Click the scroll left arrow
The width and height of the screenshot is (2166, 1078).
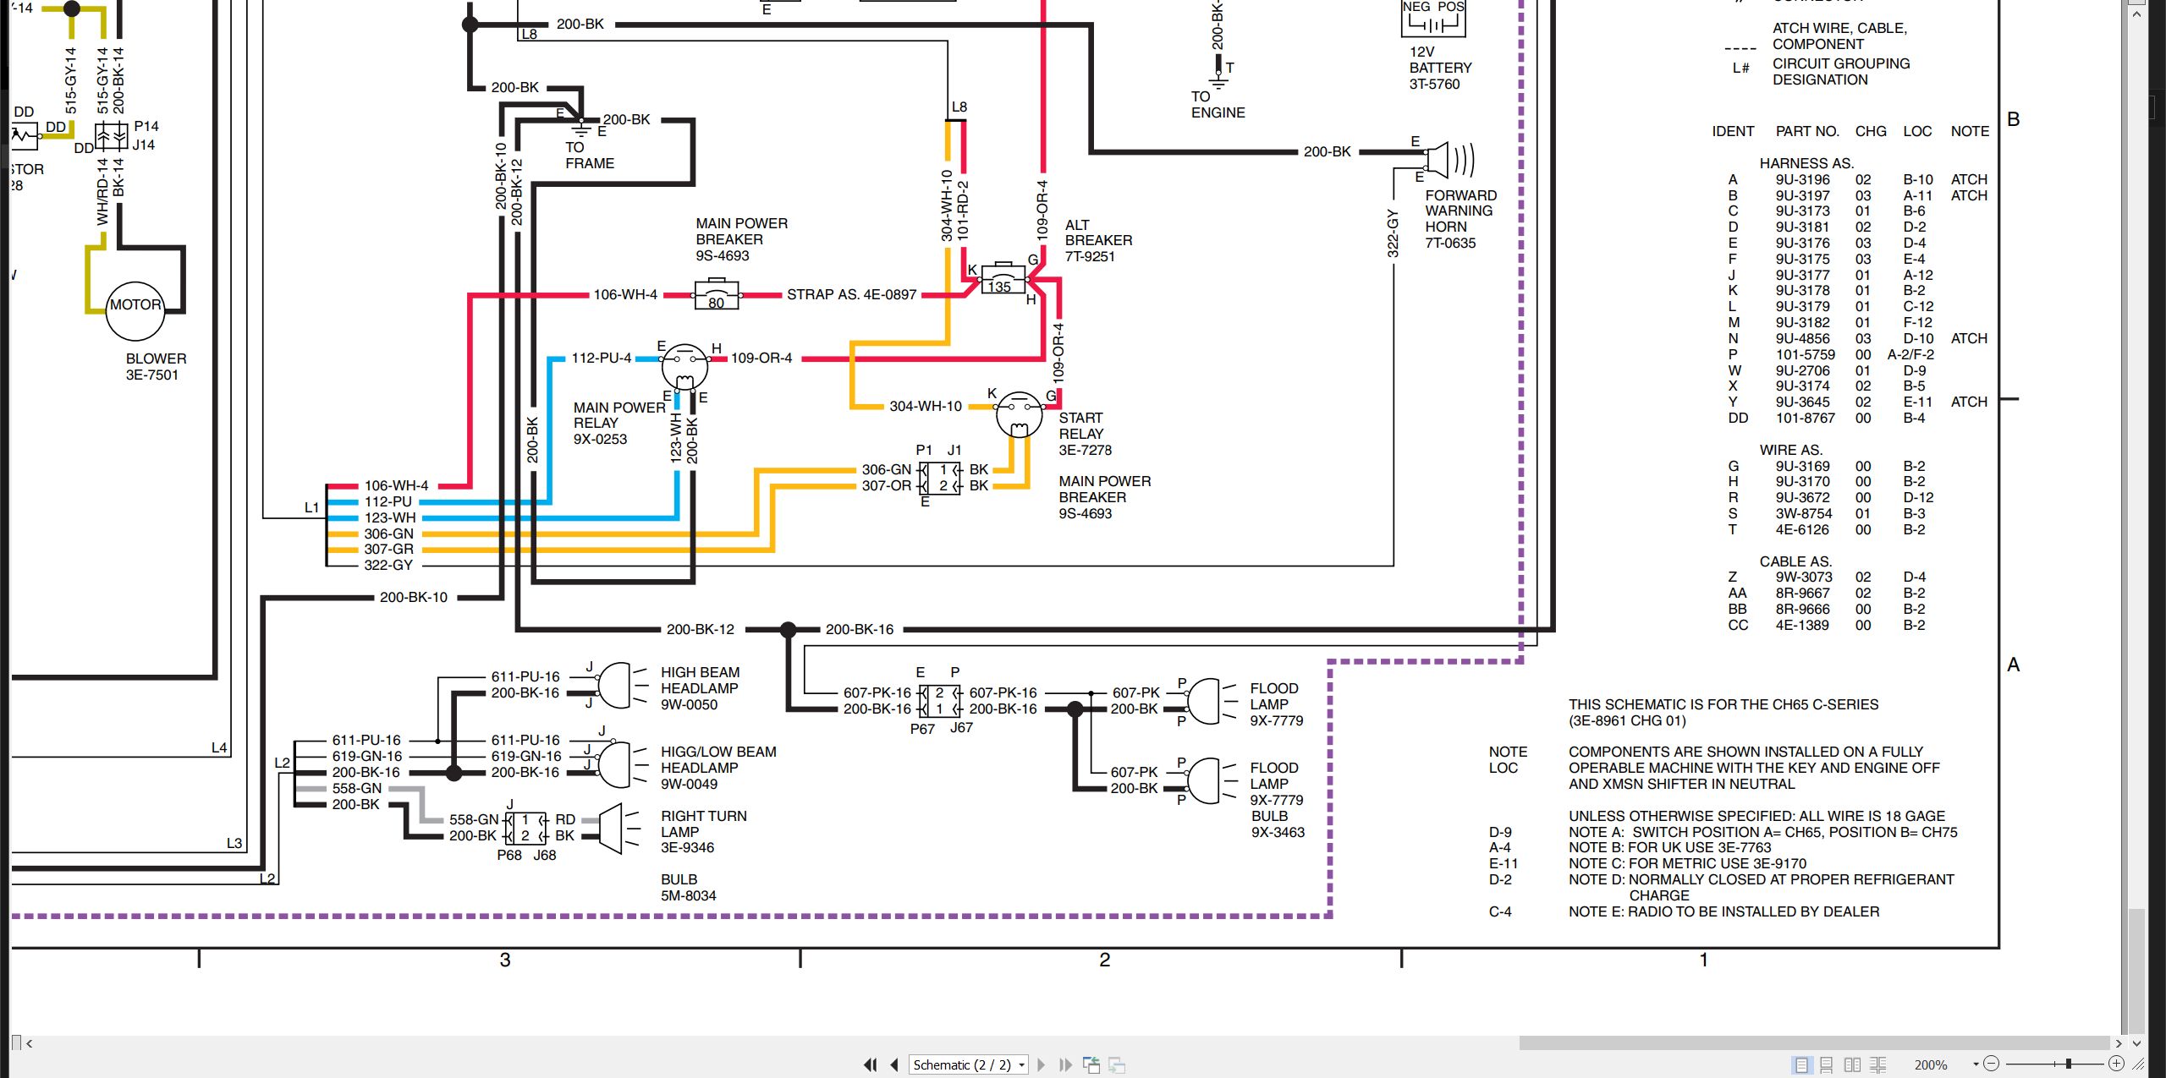coord(30,1043)
